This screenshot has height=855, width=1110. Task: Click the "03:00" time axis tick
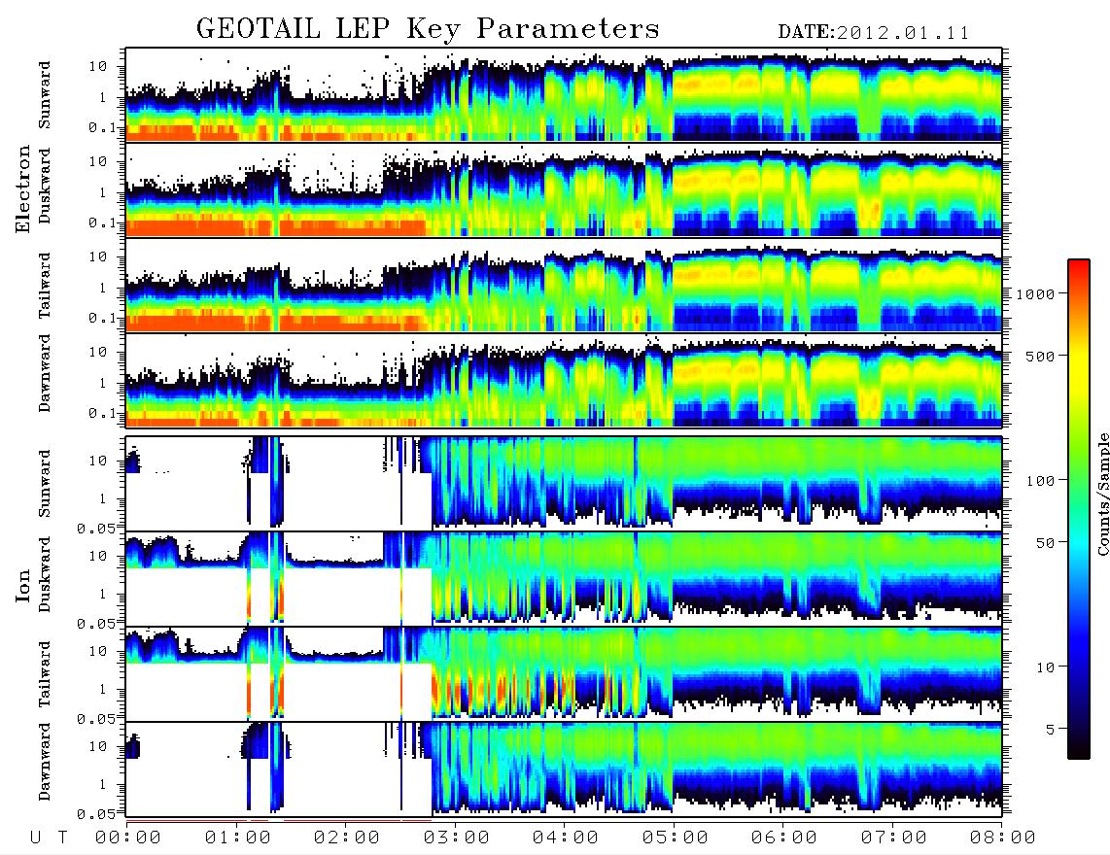pos(456,838)
